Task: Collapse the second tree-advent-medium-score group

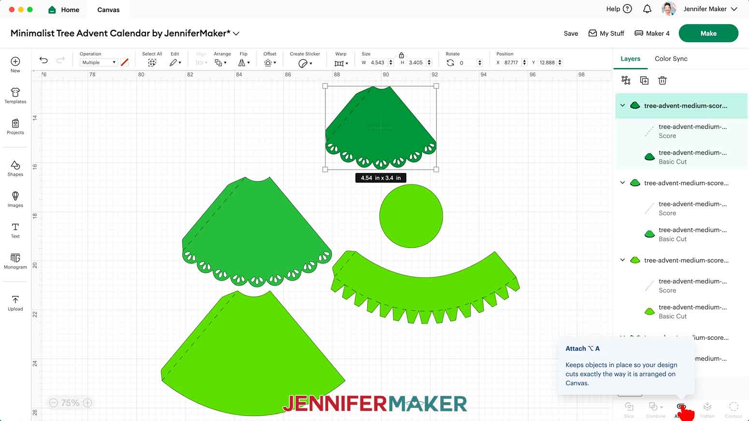Action: click(622, 182)
